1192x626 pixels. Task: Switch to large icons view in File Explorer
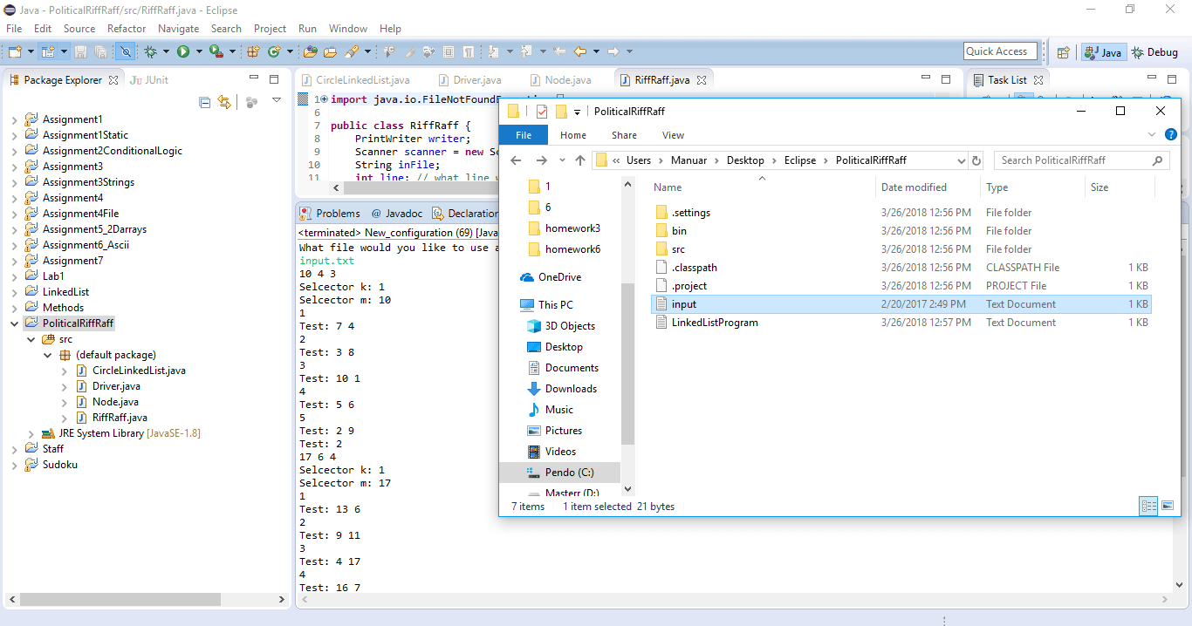pyautogui.click(x=1167, y=506)
